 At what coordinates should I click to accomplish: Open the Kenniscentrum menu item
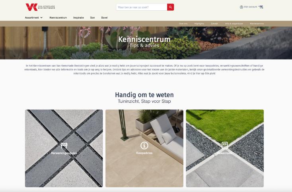click(x=58, y=17)
